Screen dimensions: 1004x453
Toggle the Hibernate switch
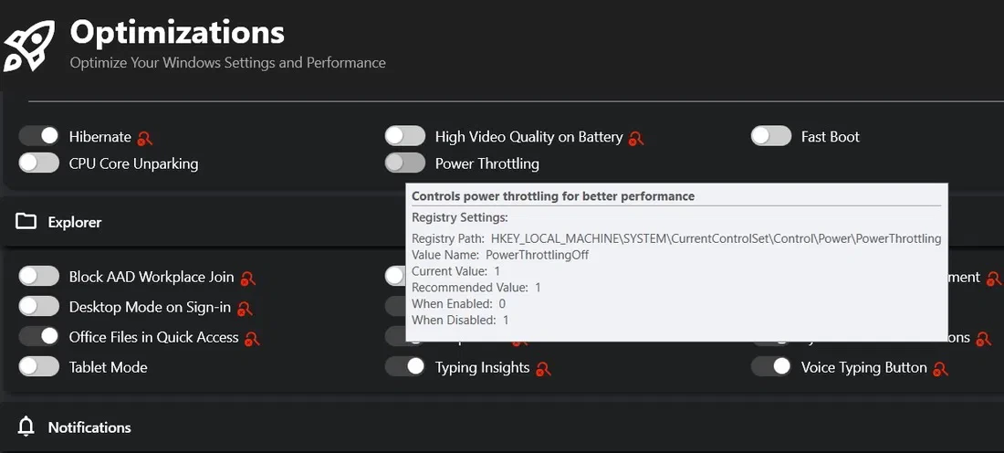pyautogui.click(x=39, y=136)
